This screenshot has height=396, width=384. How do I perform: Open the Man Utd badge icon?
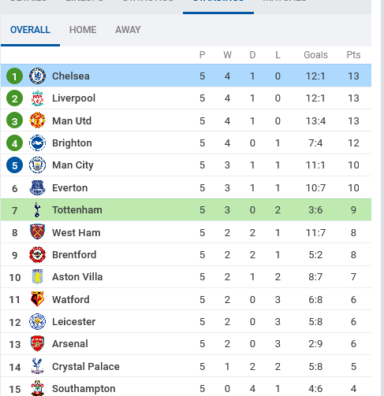tap(37, 120)
